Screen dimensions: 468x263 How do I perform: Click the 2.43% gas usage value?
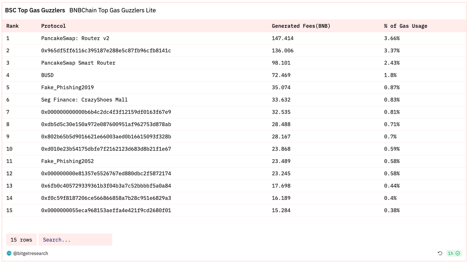(392, 63)
